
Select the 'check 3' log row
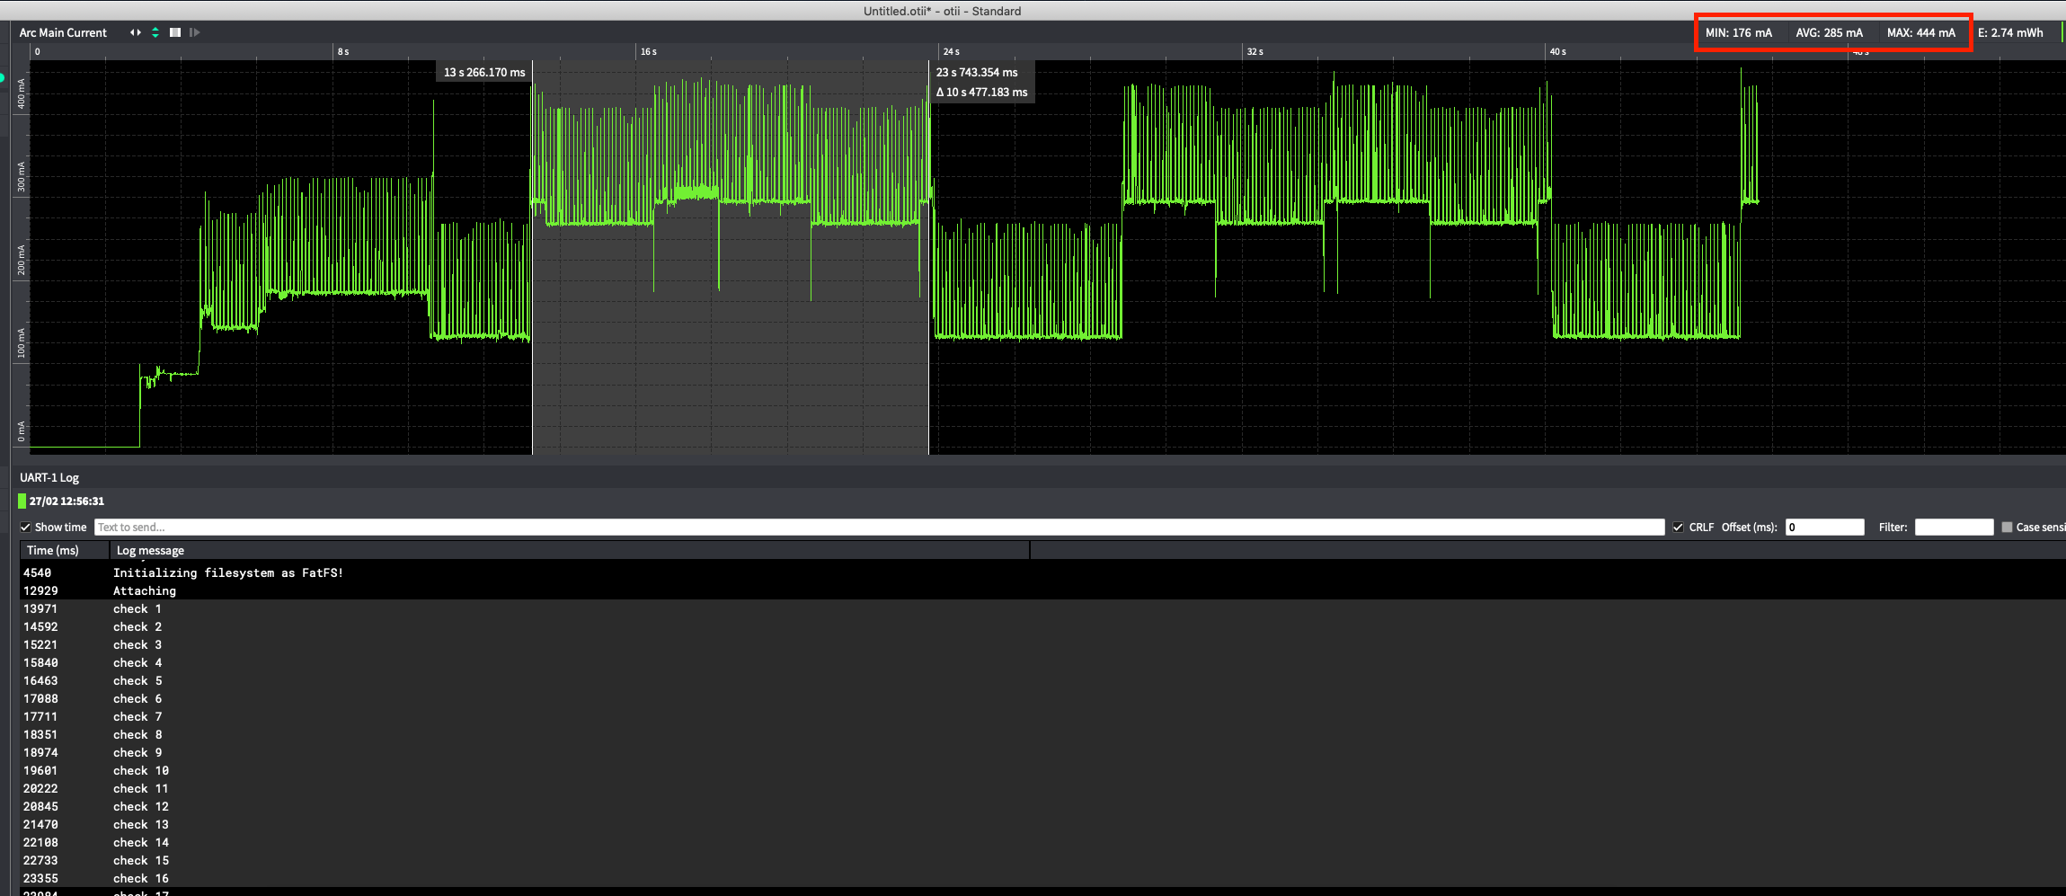(x=1042, y=644)
